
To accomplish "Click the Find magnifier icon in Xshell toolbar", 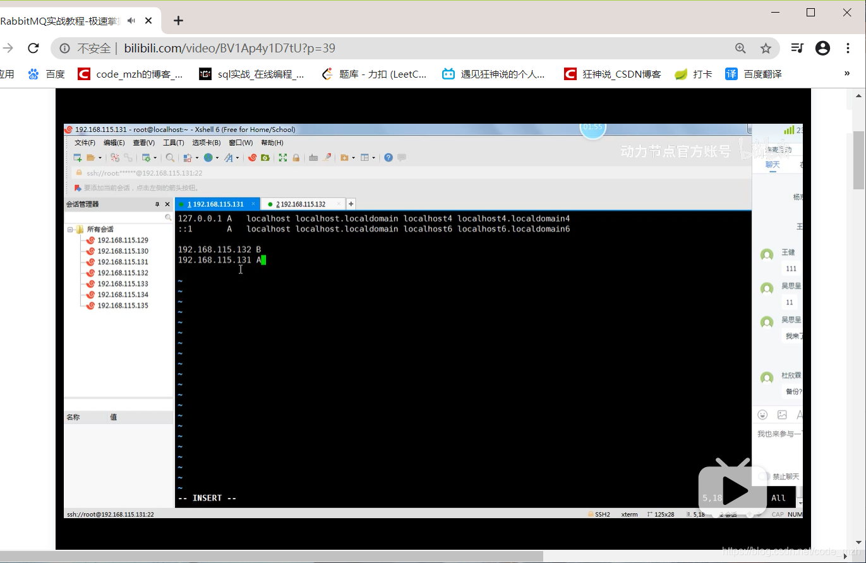I will point(170,158).
